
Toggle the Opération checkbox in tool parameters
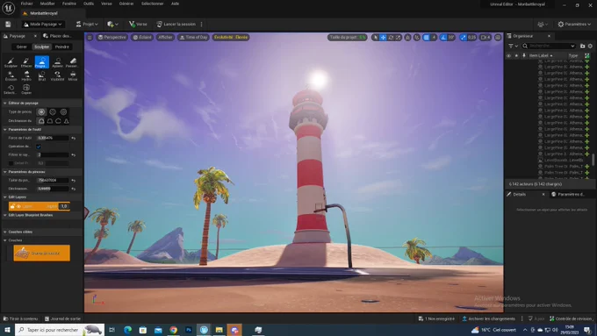point(39,147)
